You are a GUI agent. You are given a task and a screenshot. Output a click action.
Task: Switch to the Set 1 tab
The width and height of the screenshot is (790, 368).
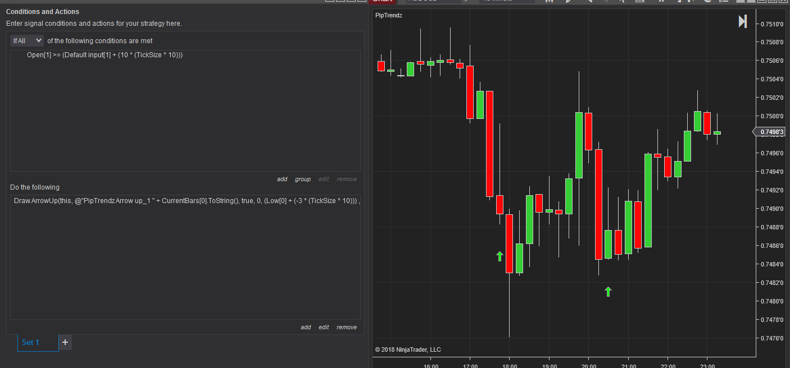(38, 342)
